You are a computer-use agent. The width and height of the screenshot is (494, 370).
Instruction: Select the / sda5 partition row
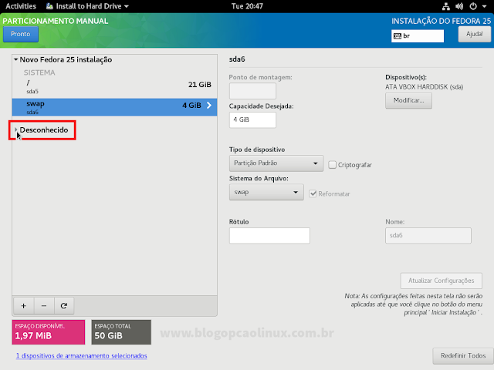point(114,86)
